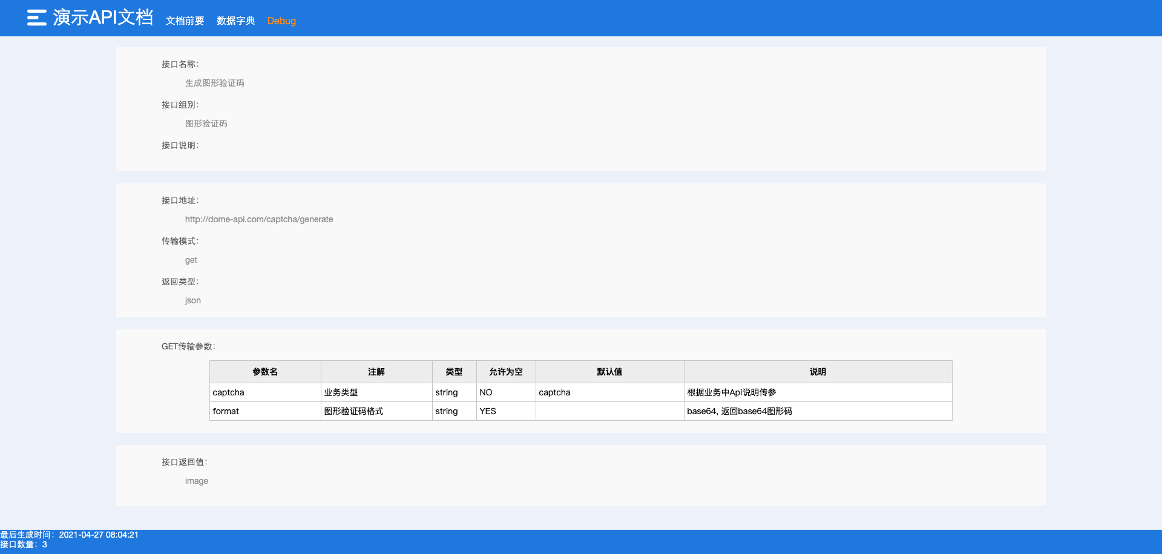Click the base64 description cell
1162x554 pixels.
[740, 411]
